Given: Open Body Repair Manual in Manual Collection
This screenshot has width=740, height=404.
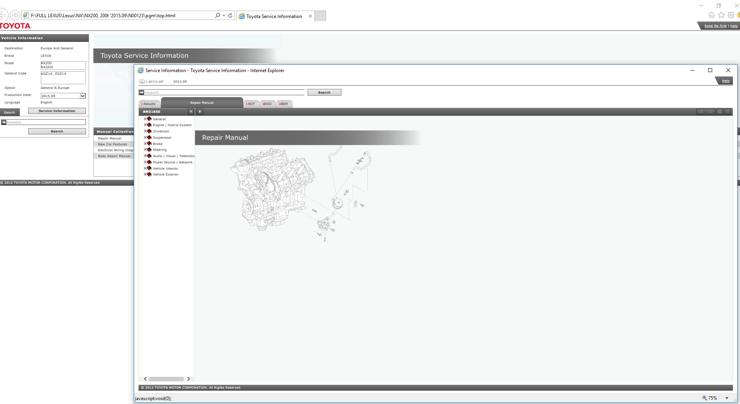Looking at the screenshot, I should 114,156.
